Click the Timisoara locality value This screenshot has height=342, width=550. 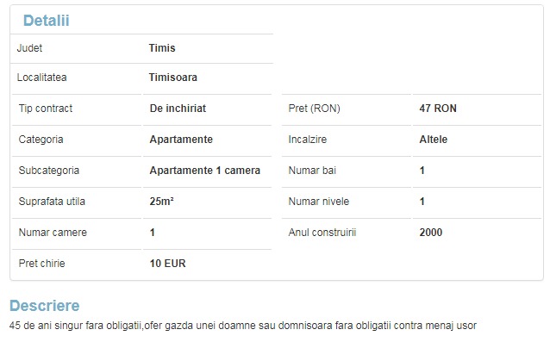coord(173,78)
